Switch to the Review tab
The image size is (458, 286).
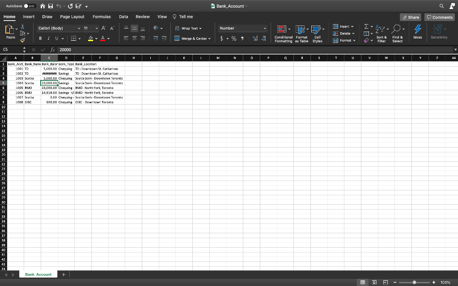pos(143,17)
